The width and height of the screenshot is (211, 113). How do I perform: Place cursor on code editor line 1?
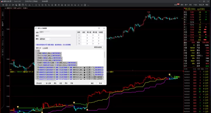tap(71, 51)
